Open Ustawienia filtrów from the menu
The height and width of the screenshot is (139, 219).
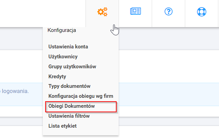click(69, 116)
